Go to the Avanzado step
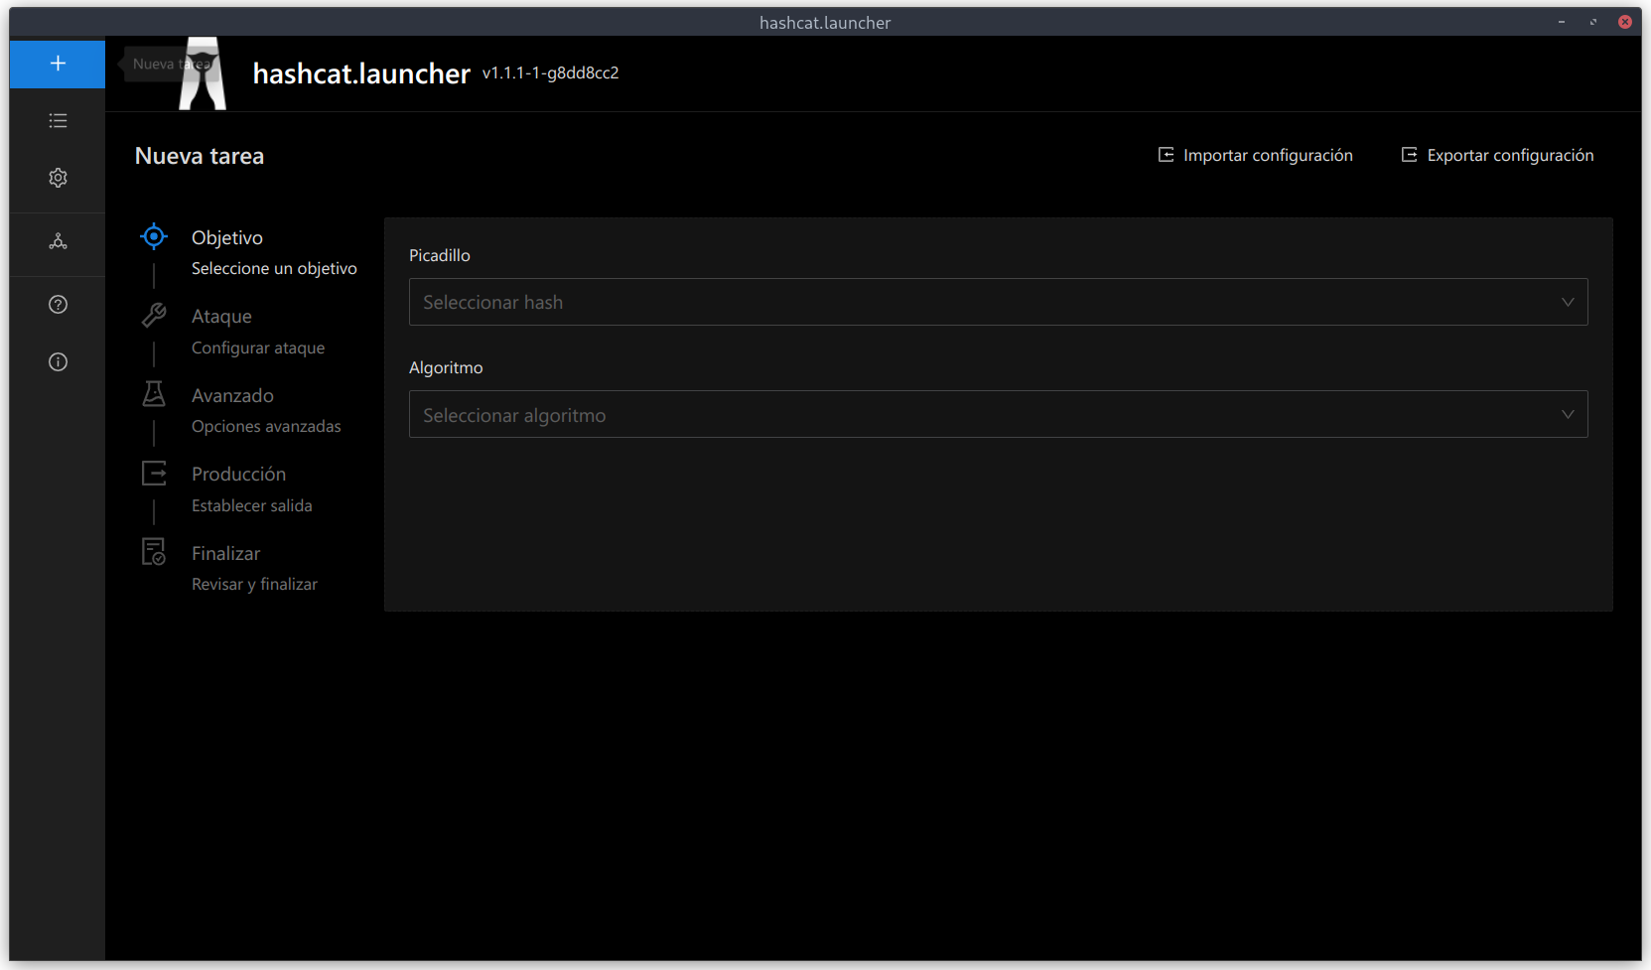This screenshot has width=1651, height=970. pos(232,395)
